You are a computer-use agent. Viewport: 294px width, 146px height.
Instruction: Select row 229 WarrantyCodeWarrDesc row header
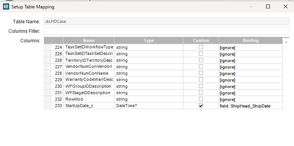47,80
